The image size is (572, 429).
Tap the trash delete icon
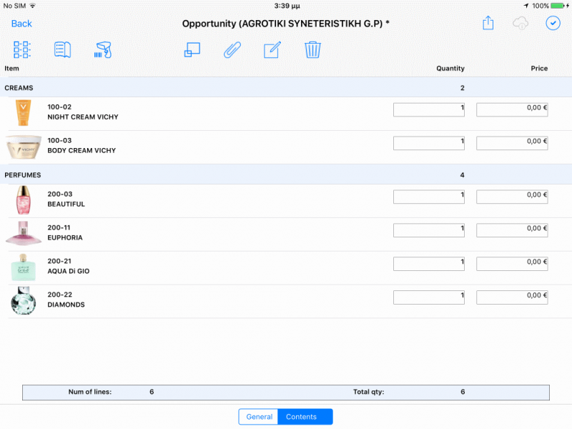tap(312, 49)
